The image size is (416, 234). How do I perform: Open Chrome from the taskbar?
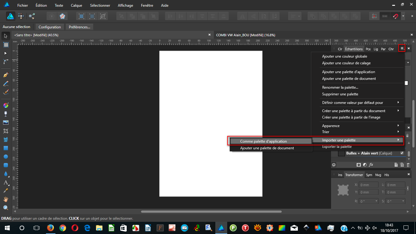[63, 228]
